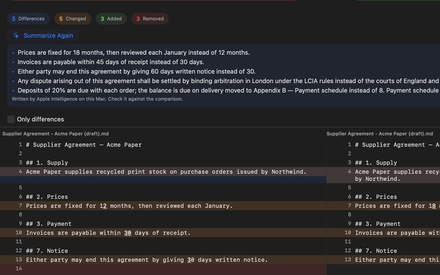
Task: Select the 5 Differences filter pill
Action: (x=28, y=19)
